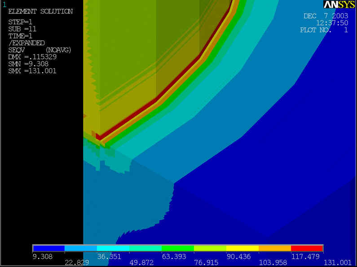
Task: Click the orange legend swatch at 103.958
Action: [275, 248]
